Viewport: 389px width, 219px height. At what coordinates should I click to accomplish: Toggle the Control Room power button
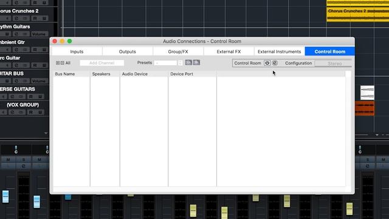[267, 63]
